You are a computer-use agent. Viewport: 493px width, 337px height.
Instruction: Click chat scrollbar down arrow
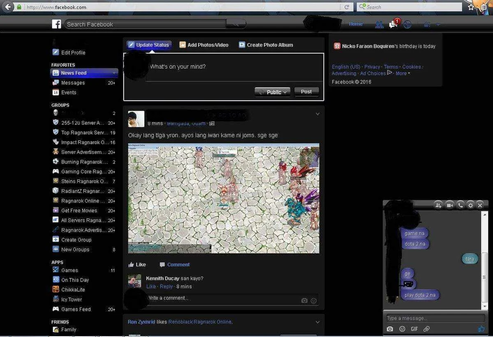pyautogui.click(x=485, y=307)
